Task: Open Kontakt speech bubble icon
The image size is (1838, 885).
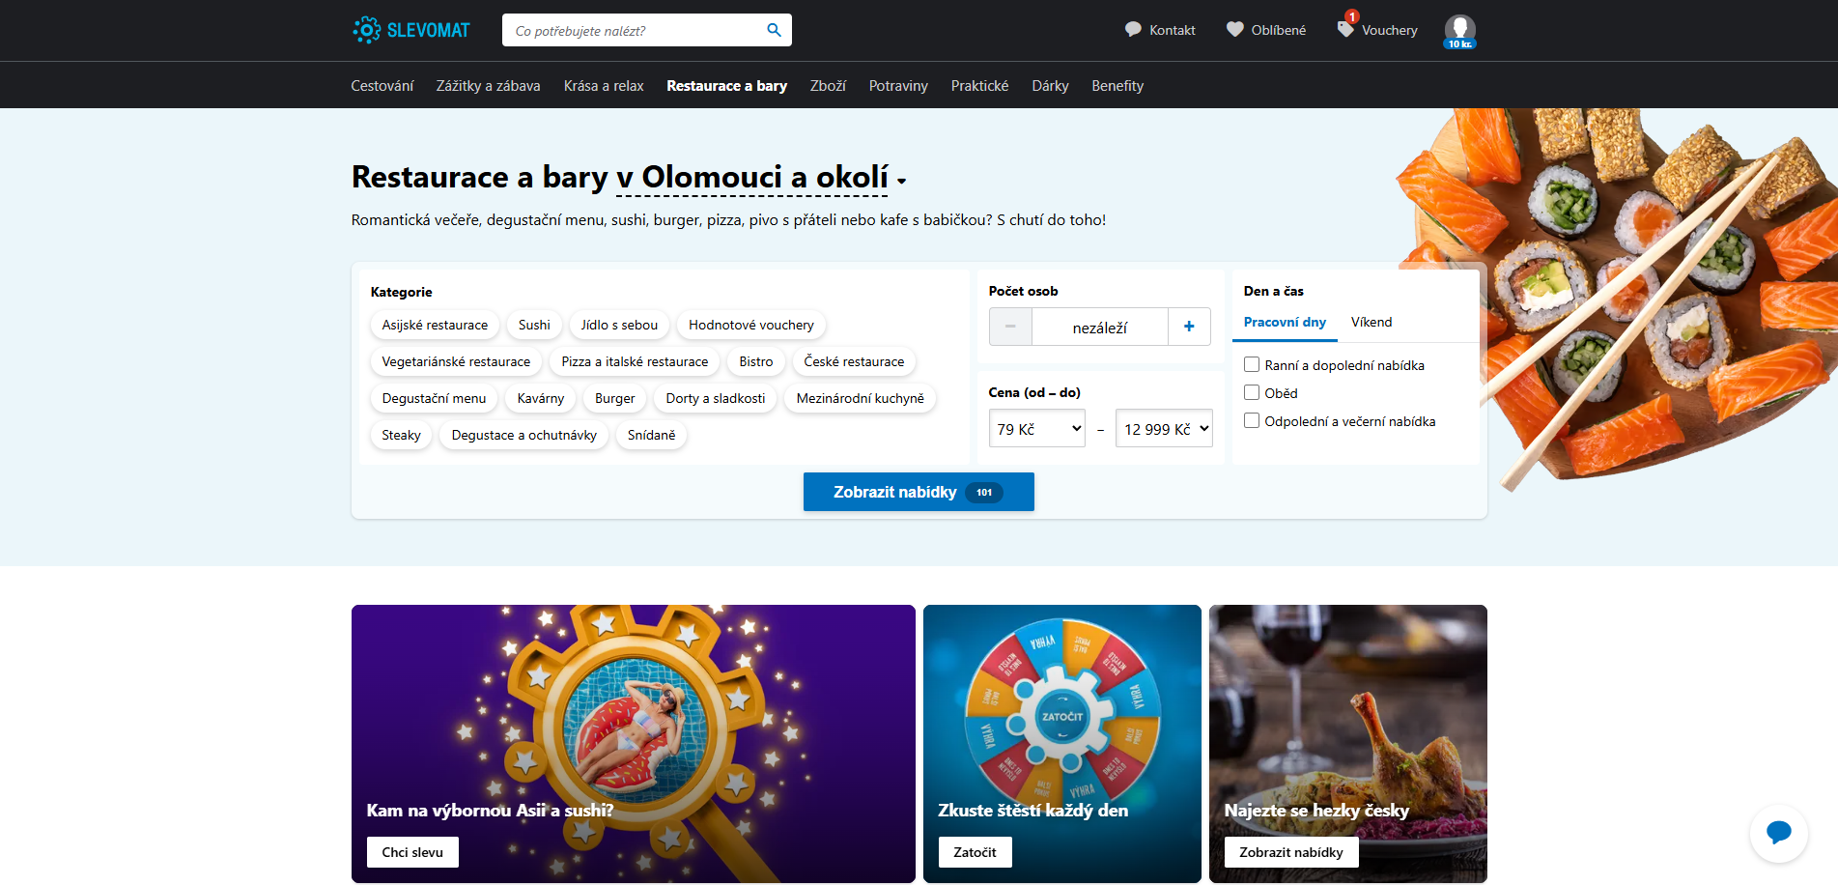Action: (x=1133, y=30)
